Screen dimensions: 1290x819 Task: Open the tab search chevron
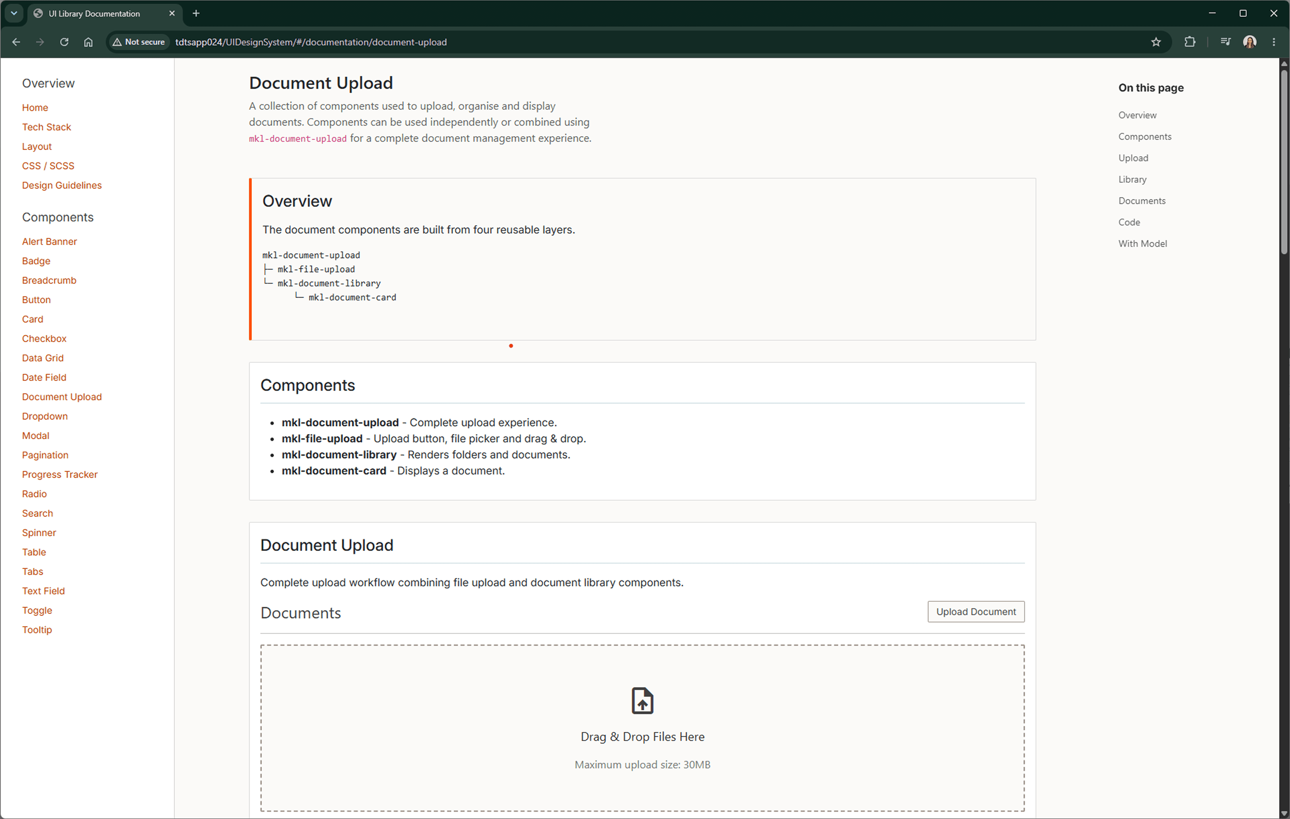click(x=14, y=13)
